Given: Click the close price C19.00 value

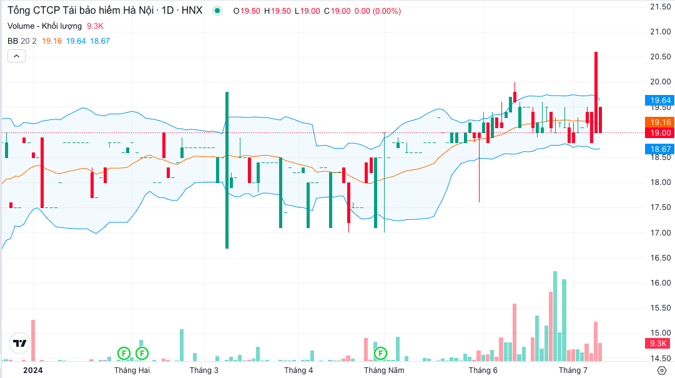Looking at the screenshot, I should pos(337,11).
